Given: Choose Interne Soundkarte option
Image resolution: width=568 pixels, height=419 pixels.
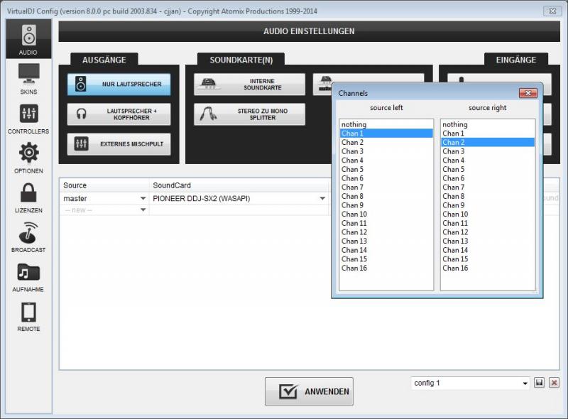Looking at the screenshot, I should click(249, 84).
